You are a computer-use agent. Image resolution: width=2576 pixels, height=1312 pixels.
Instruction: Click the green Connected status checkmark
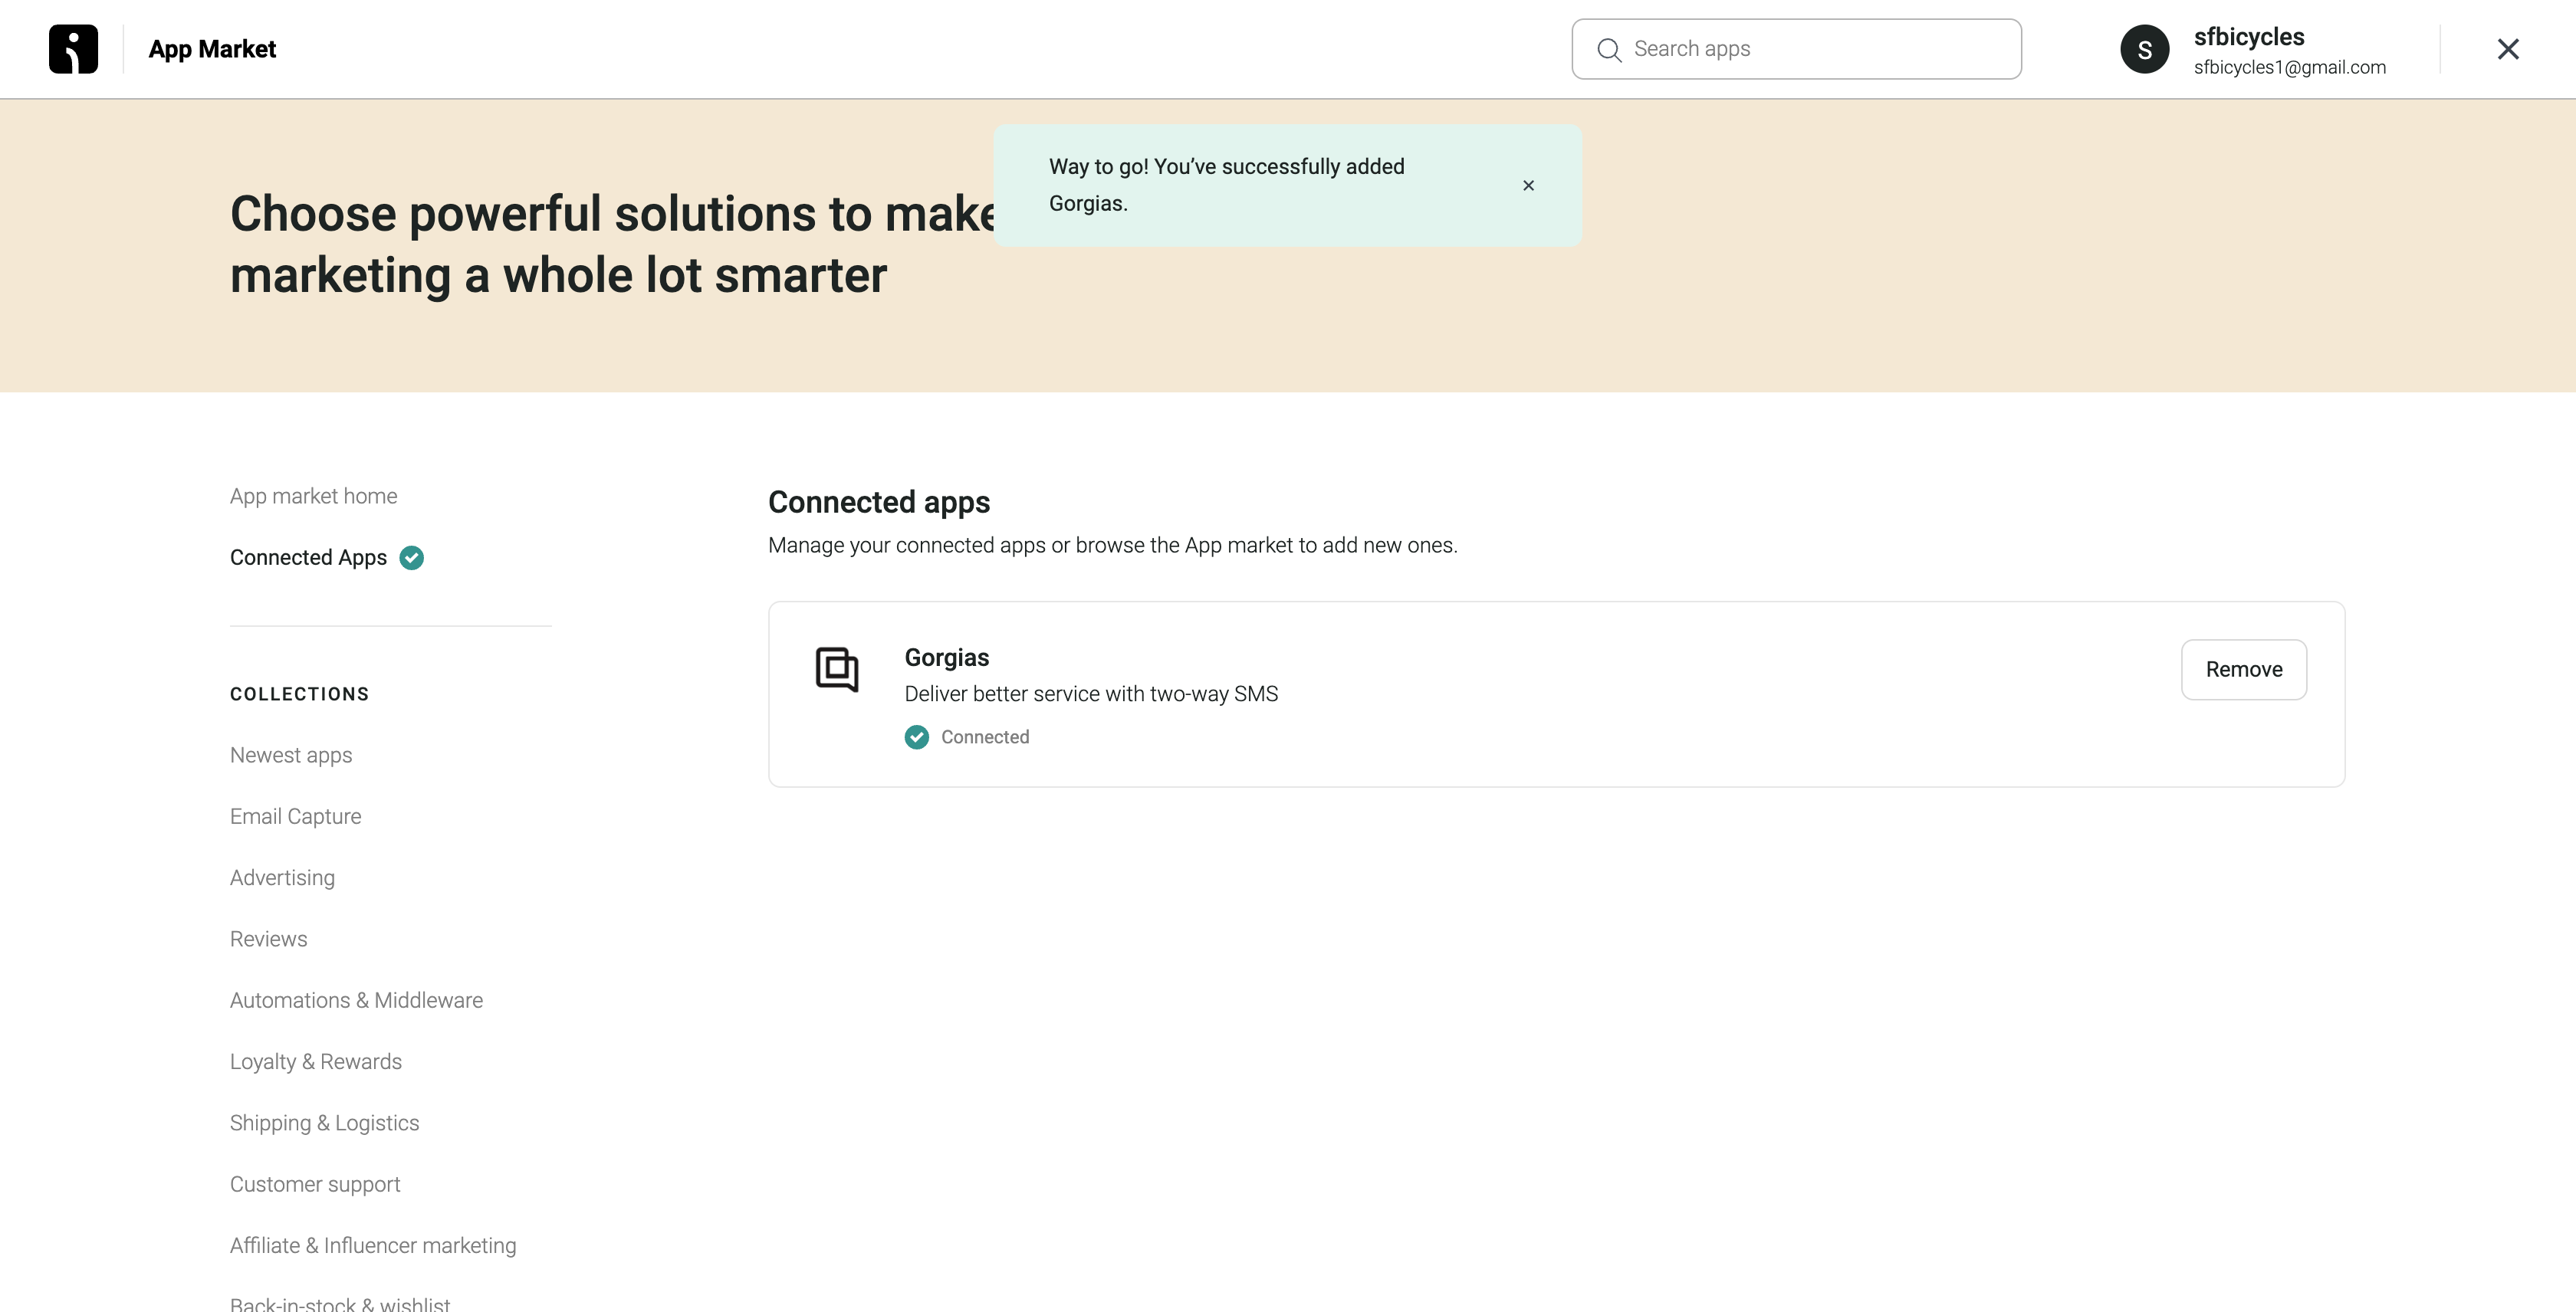[916, 737]
